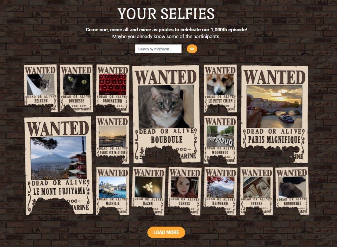This screenshot has height=247, width=337.
Task: Open the Massilia harbor poster
Action: click(113, 191)
